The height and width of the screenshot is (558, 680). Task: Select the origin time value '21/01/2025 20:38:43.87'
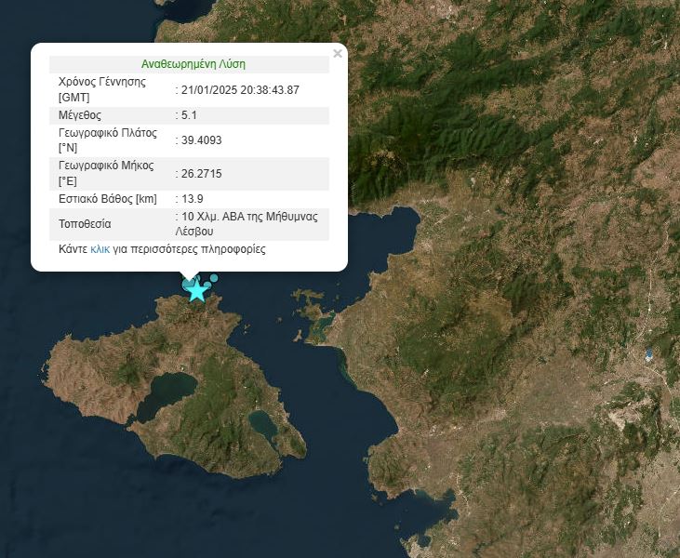tap(240, 90)
